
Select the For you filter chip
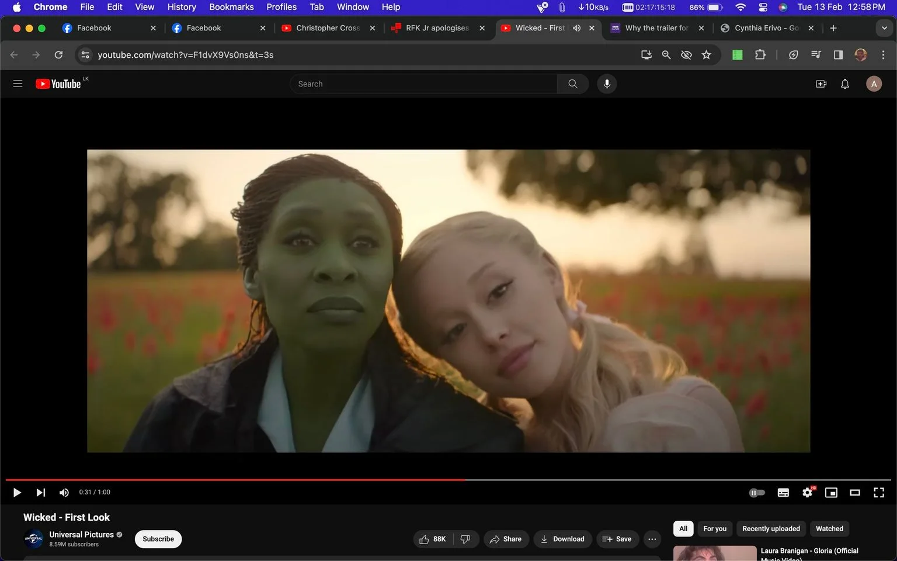(x=715, y=528)
